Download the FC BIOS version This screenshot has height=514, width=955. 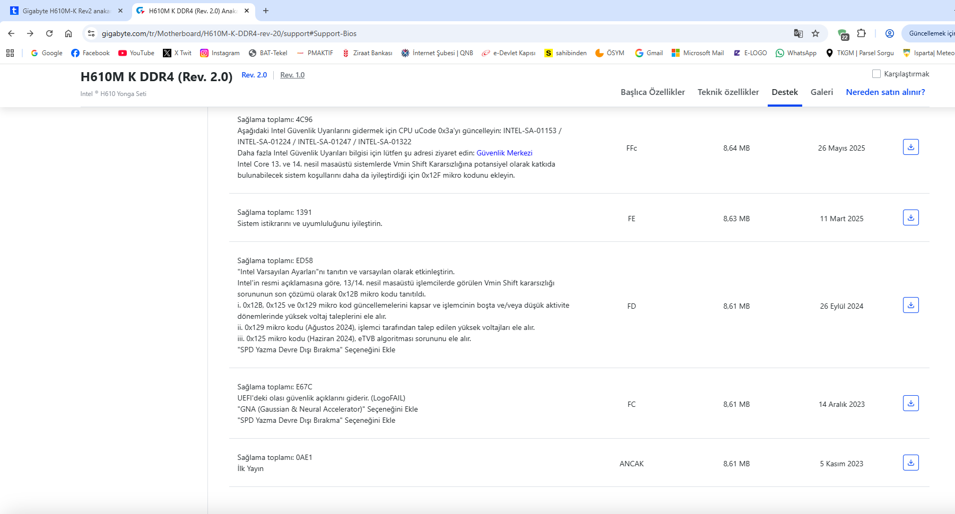[x=910, y=403]
